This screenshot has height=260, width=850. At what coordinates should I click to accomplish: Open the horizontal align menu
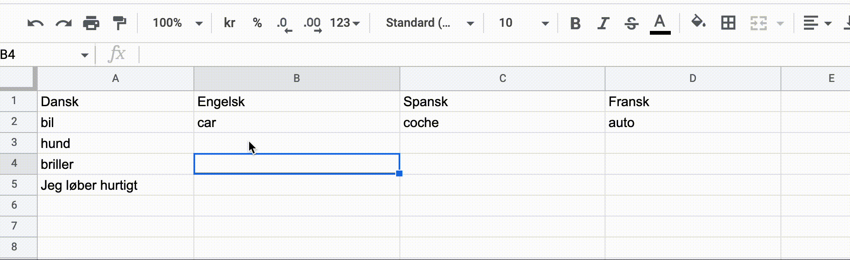[817, 23]
